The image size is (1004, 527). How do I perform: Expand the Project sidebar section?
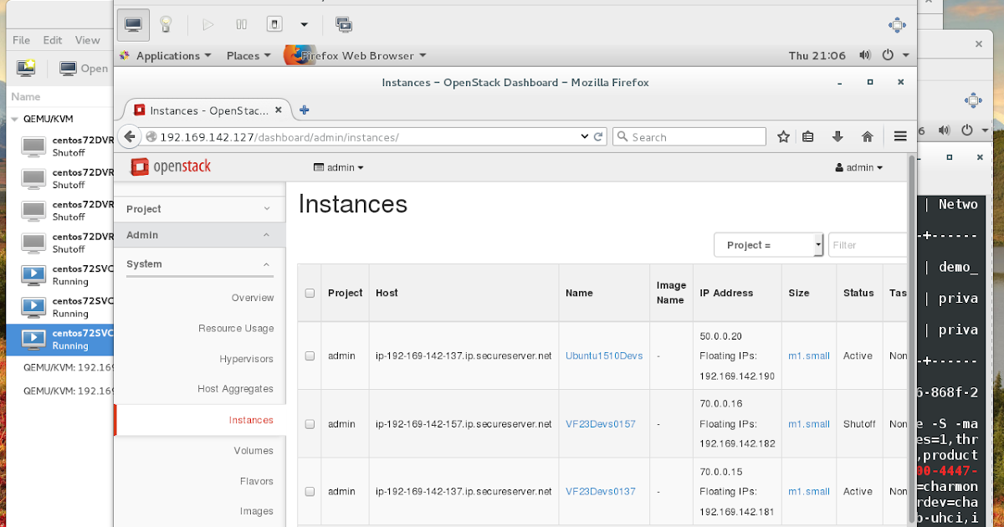[x=199, y=209]
